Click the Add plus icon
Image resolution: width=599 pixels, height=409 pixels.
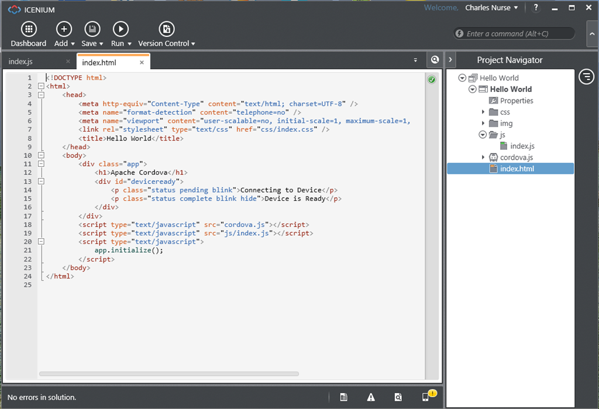[x=64, y=29]
